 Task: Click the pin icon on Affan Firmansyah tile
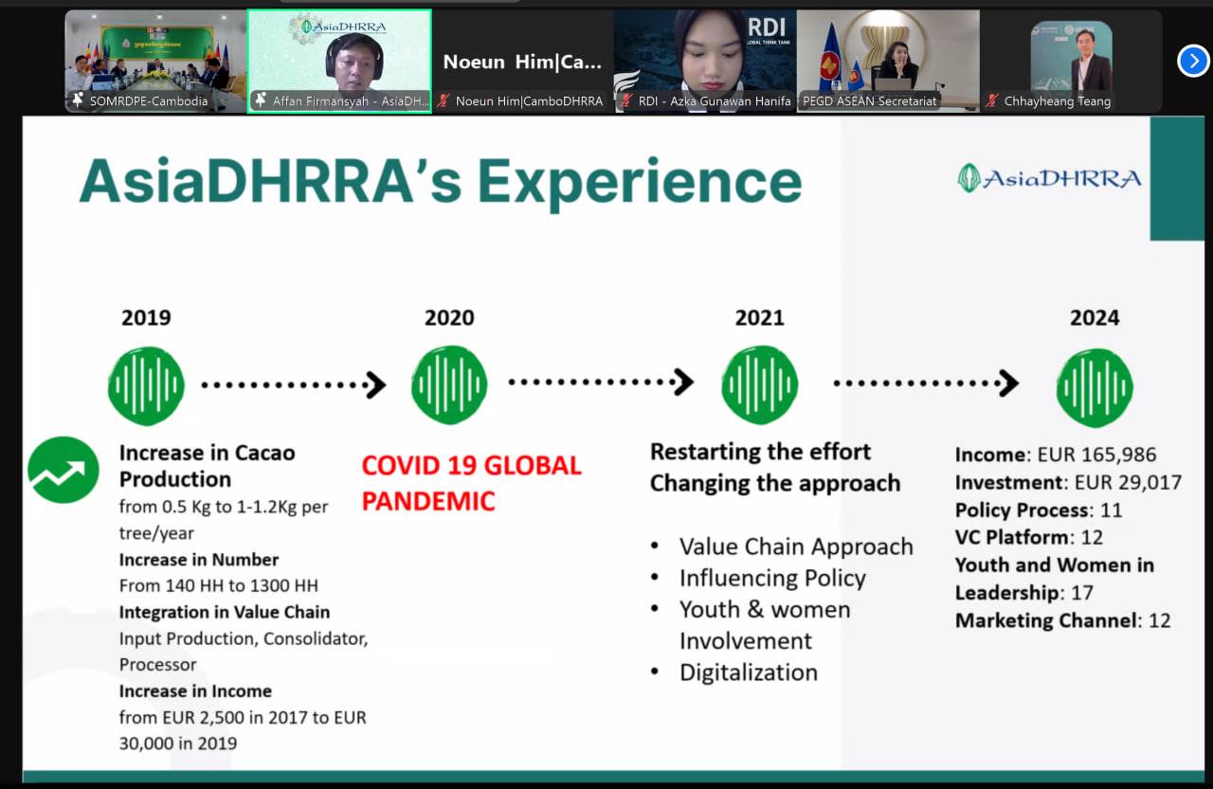[261, 100]
